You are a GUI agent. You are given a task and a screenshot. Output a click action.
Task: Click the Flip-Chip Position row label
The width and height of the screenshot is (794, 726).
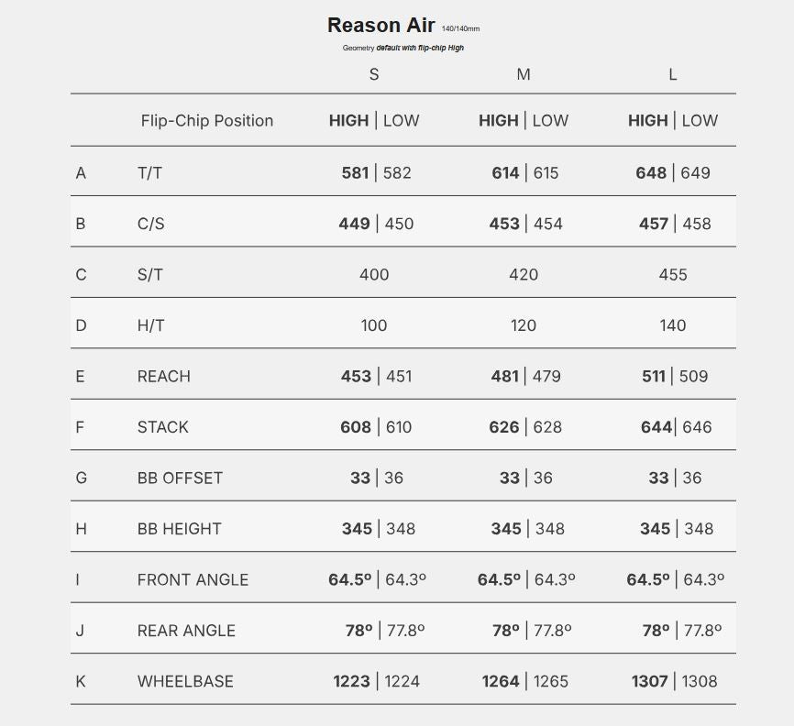tap(207, 120)
